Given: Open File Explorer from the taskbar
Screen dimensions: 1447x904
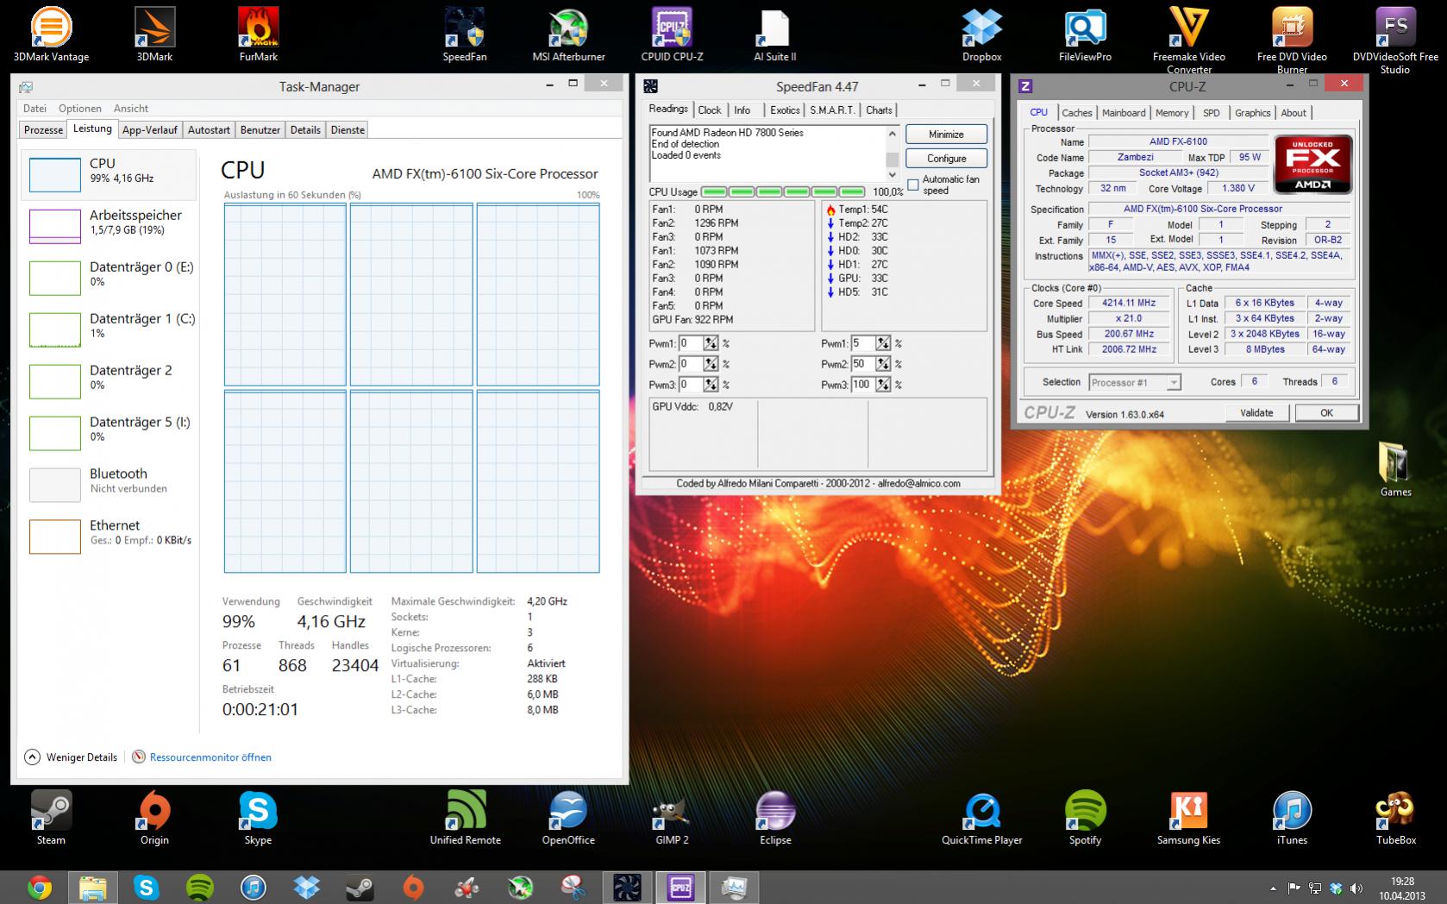Looking at the screenshot, I should tap(92, 887).
